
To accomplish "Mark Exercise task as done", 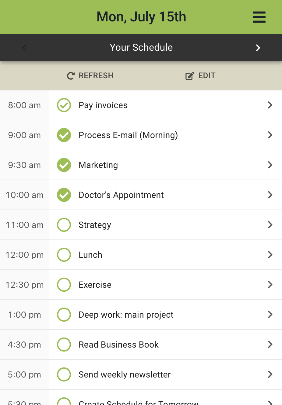I will coord(64,285).
